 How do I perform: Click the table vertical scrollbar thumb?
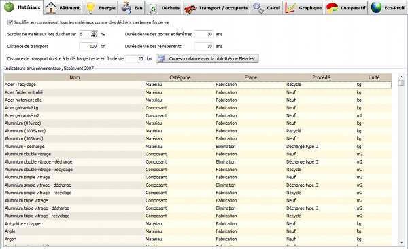pyautogui.click(x=401, y=83)
